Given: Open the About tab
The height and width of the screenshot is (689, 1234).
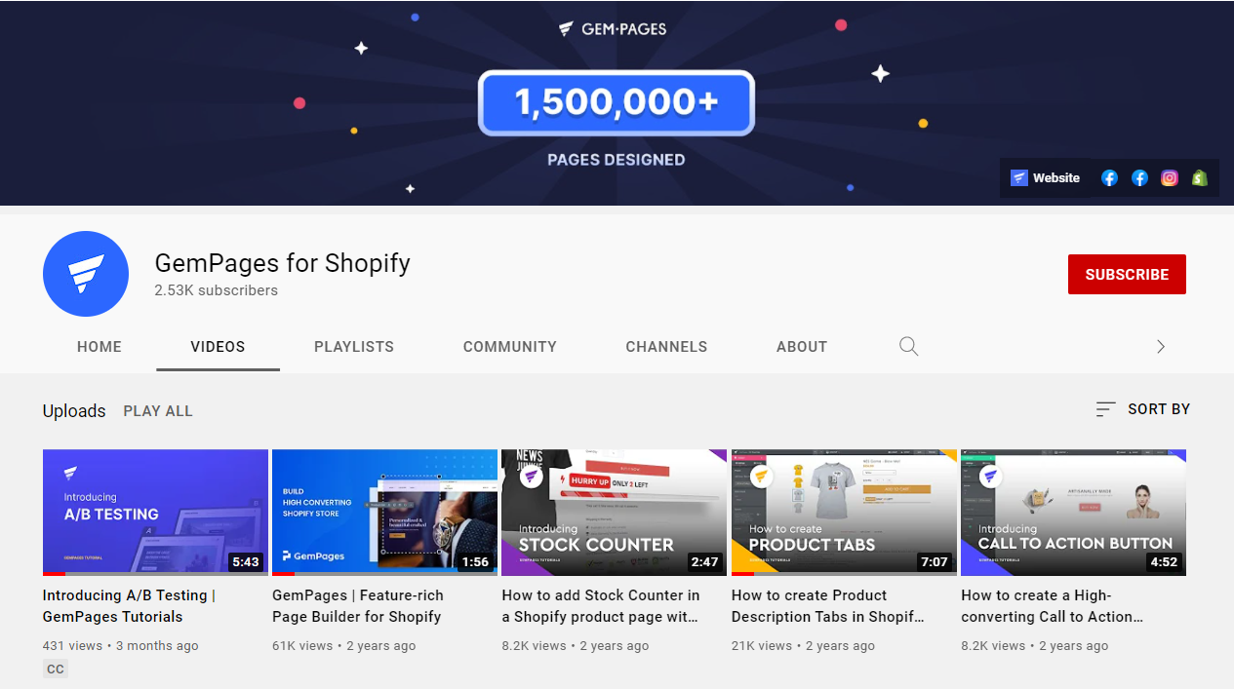Looking at the screenshot, I should 802,347.
